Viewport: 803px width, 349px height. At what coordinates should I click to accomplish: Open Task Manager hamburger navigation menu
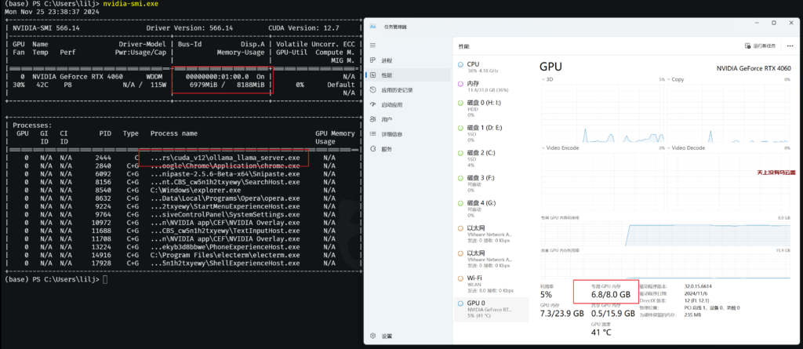[x=372, y=45]
